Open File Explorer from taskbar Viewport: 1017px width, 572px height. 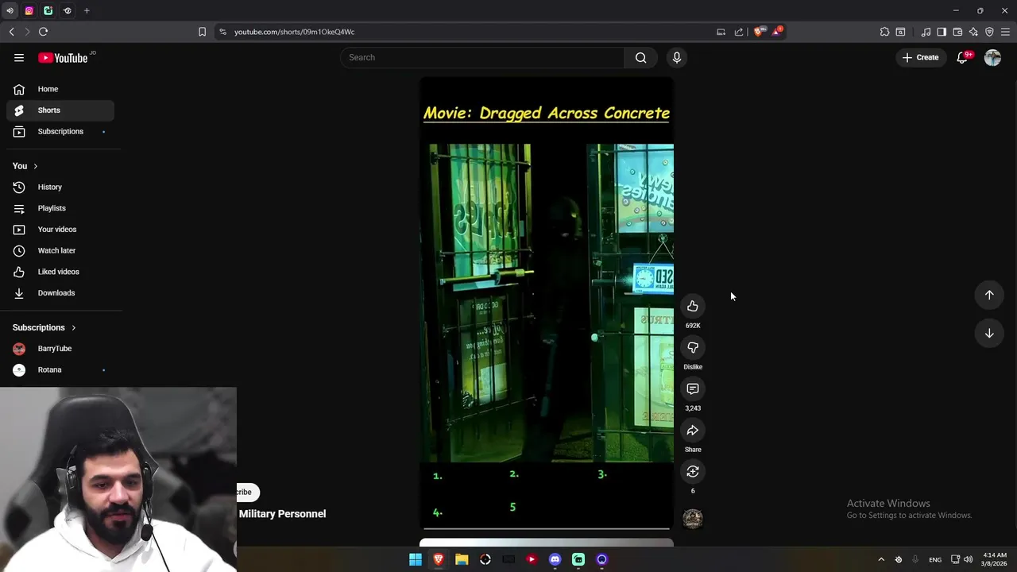tap(462, 559)
